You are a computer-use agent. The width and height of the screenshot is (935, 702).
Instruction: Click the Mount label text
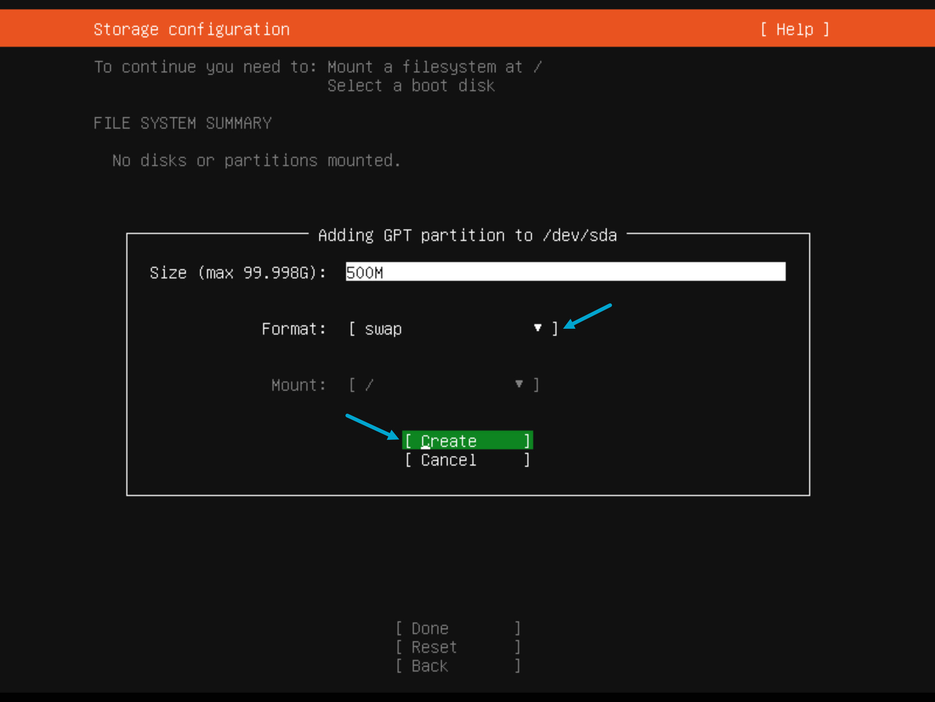[298, 385]
